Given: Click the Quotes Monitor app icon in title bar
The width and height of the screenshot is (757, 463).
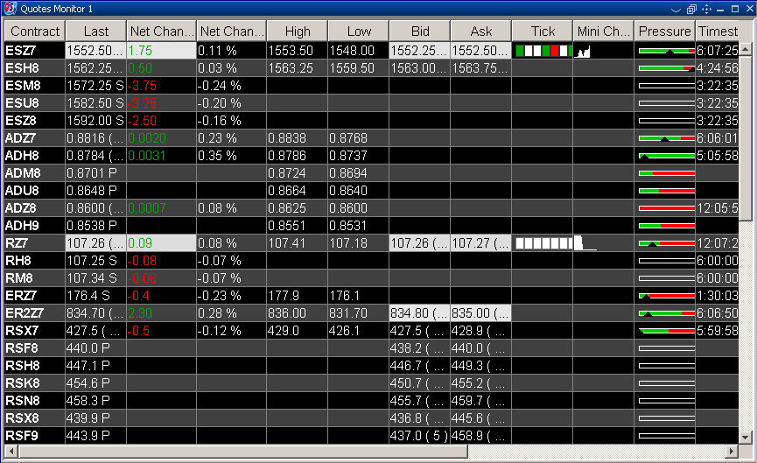Looking at the screenshot, I should (10, 9).
